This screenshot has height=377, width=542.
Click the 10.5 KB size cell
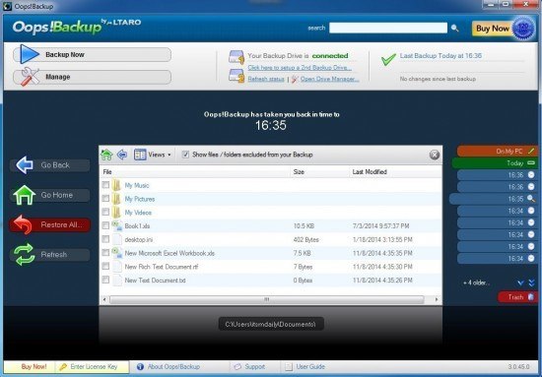click(304, 226)
